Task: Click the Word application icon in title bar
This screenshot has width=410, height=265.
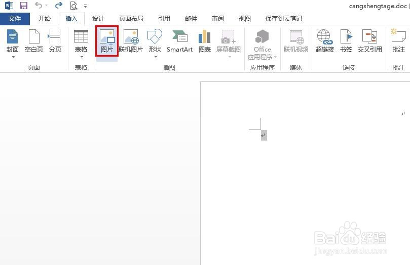Action: [9, 5]
